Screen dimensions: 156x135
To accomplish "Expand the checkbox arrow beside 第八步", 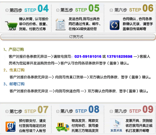I will pos(58,111).
